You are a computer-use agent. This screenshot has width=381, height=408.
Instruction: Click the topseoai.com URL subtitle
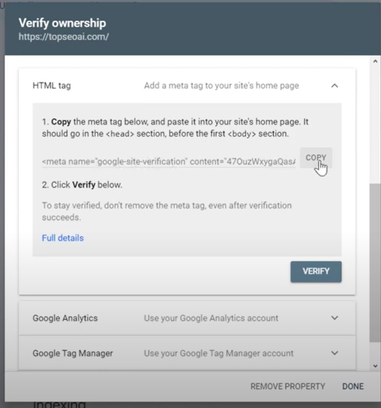point(63,37)
